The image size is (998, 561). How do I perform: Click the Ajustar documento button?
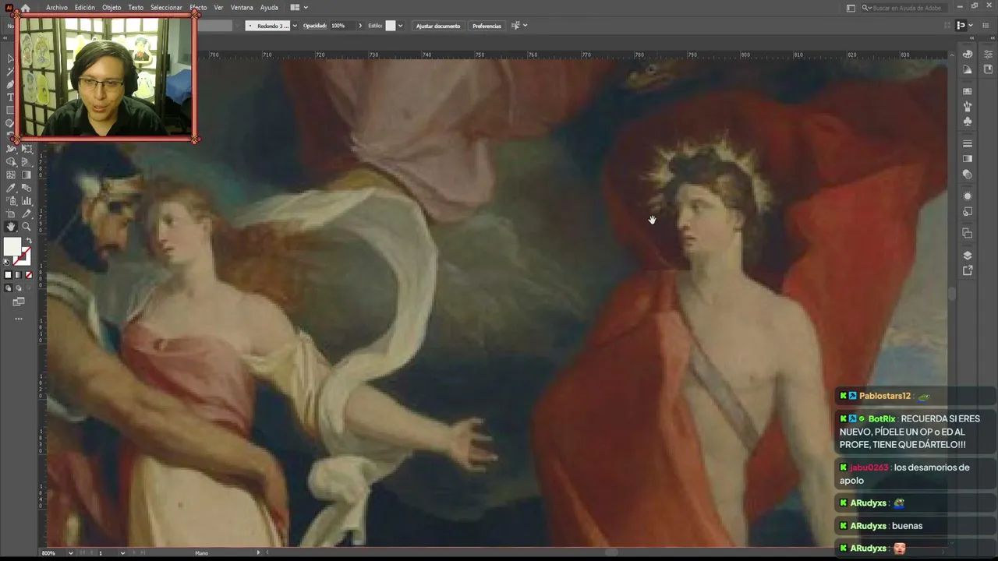[438, 26]
